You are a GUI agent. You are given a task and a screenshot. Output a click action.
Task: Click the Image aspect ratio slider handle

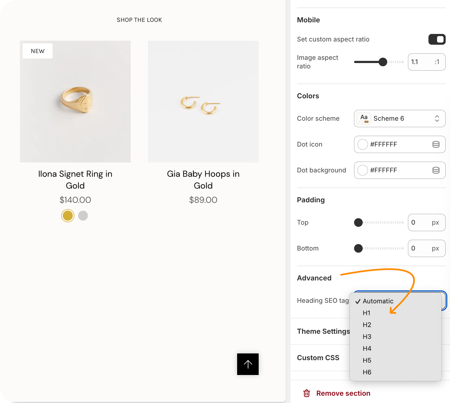coord(383,62)
